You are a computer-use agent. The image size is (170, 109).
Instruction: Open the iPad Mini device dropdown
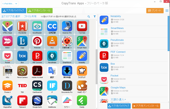tap(10, 4)
